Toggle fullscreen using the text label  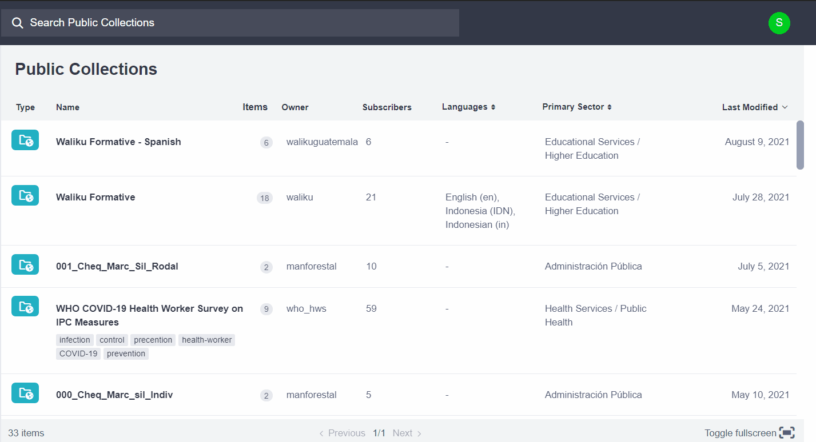click(740, 433)
